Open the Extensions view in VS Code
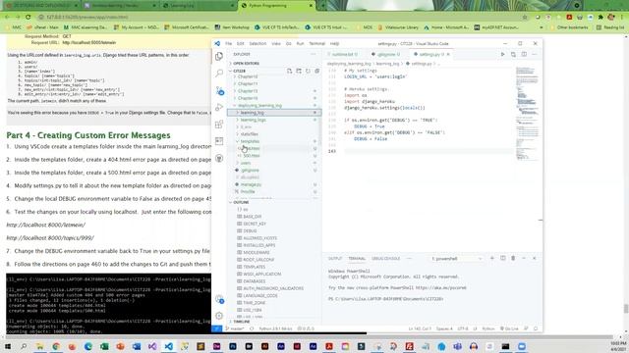The height and width of the screenshot is (353, 629). pos(219,125)
